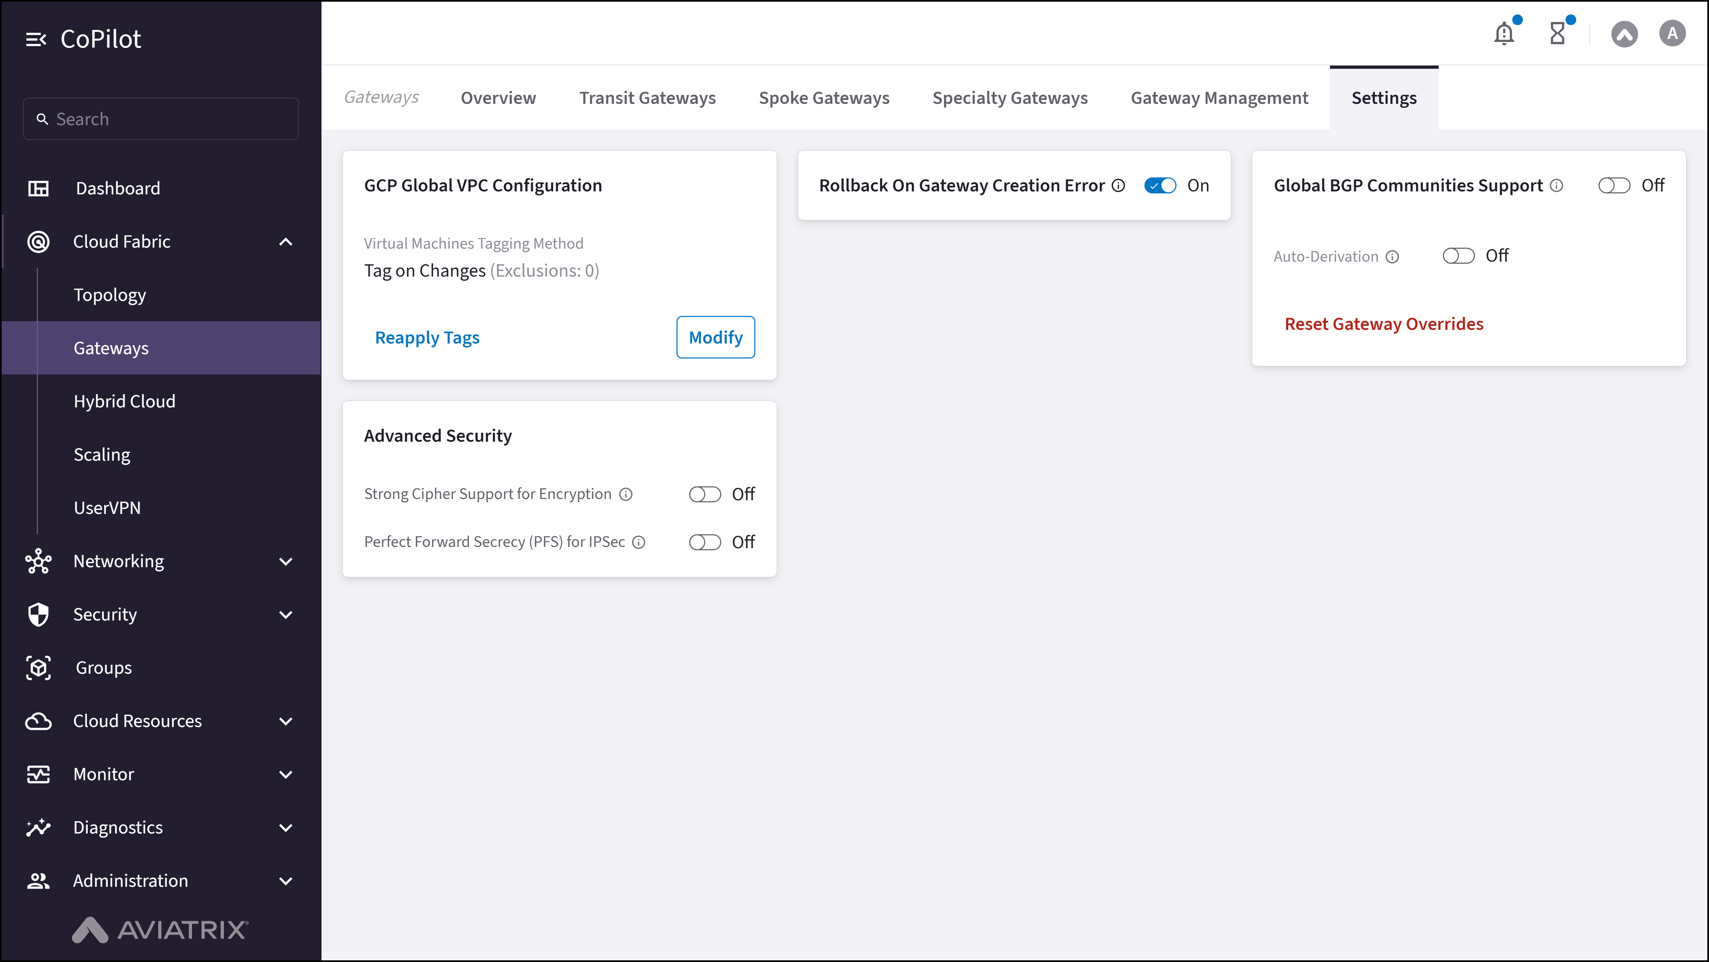The image size is (1709, 962).
Task: Collapse the Cloud Fabric section
Action: pos(285,241)
